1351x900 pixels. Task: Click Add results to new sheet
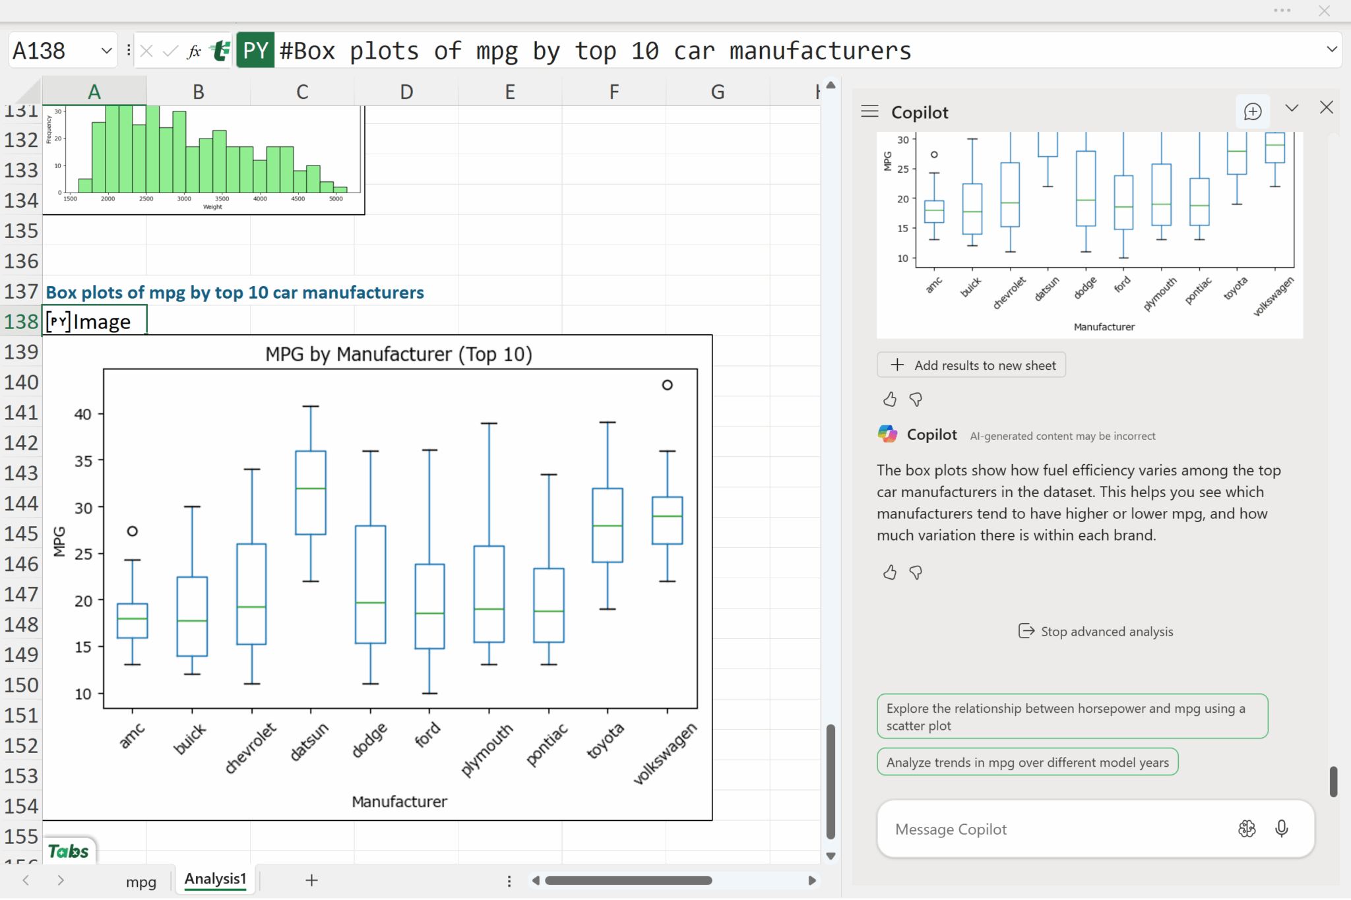[971, 365]
